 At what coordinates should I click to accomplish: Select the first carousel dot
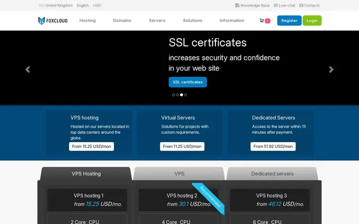(173, 95)
